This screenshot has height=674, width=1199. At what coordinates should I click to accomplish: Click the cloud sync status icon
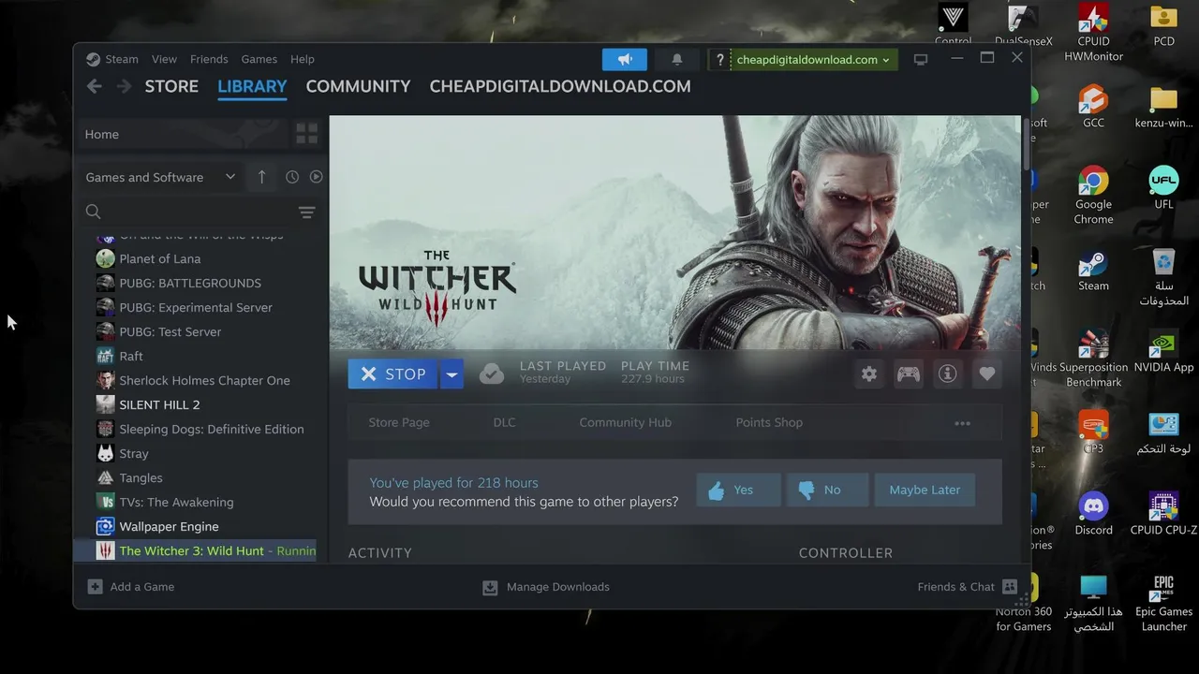pos(491,374)
